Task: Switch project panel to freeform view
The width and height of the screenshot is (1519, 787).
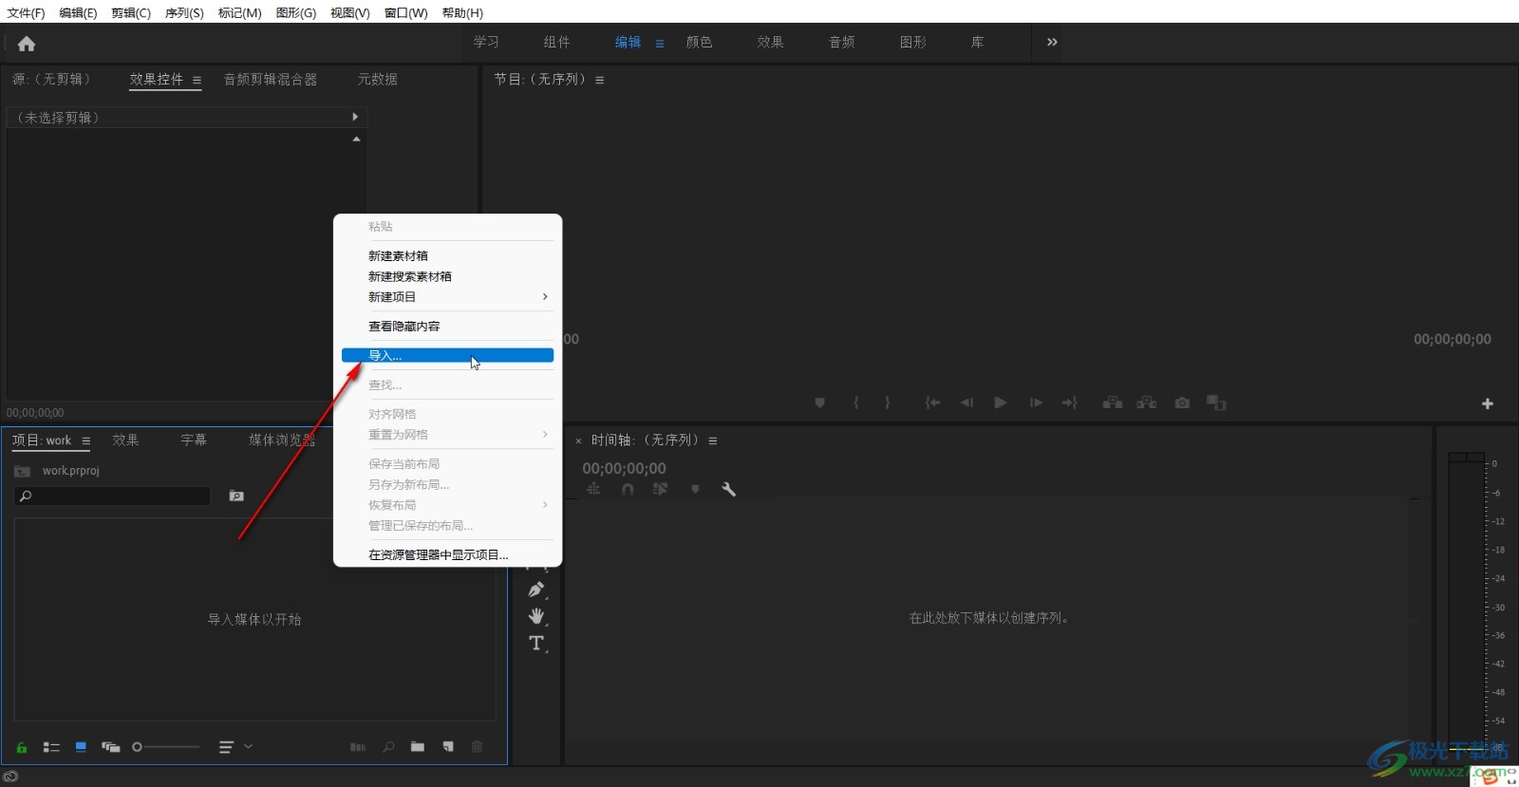Action: [x=110, y=747]
